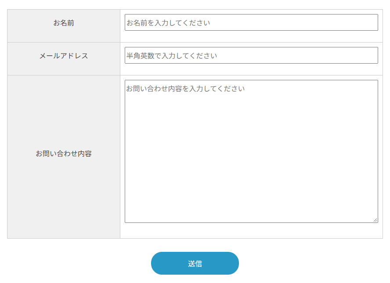Select the gray お名前 header cell

coord(64,26)
